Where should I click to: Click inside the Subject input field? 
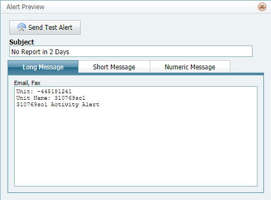[x=131, y=51]
